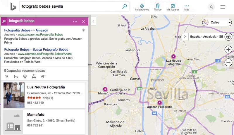Viewport: 234px width, 135px height.
Task: Click the Tomares map label
Action: click(124, 100)
